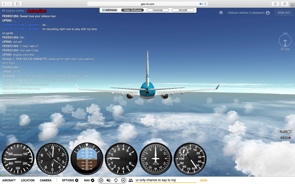
Task: Click the geo-fs.com address bar
Action: coord(147,4)
